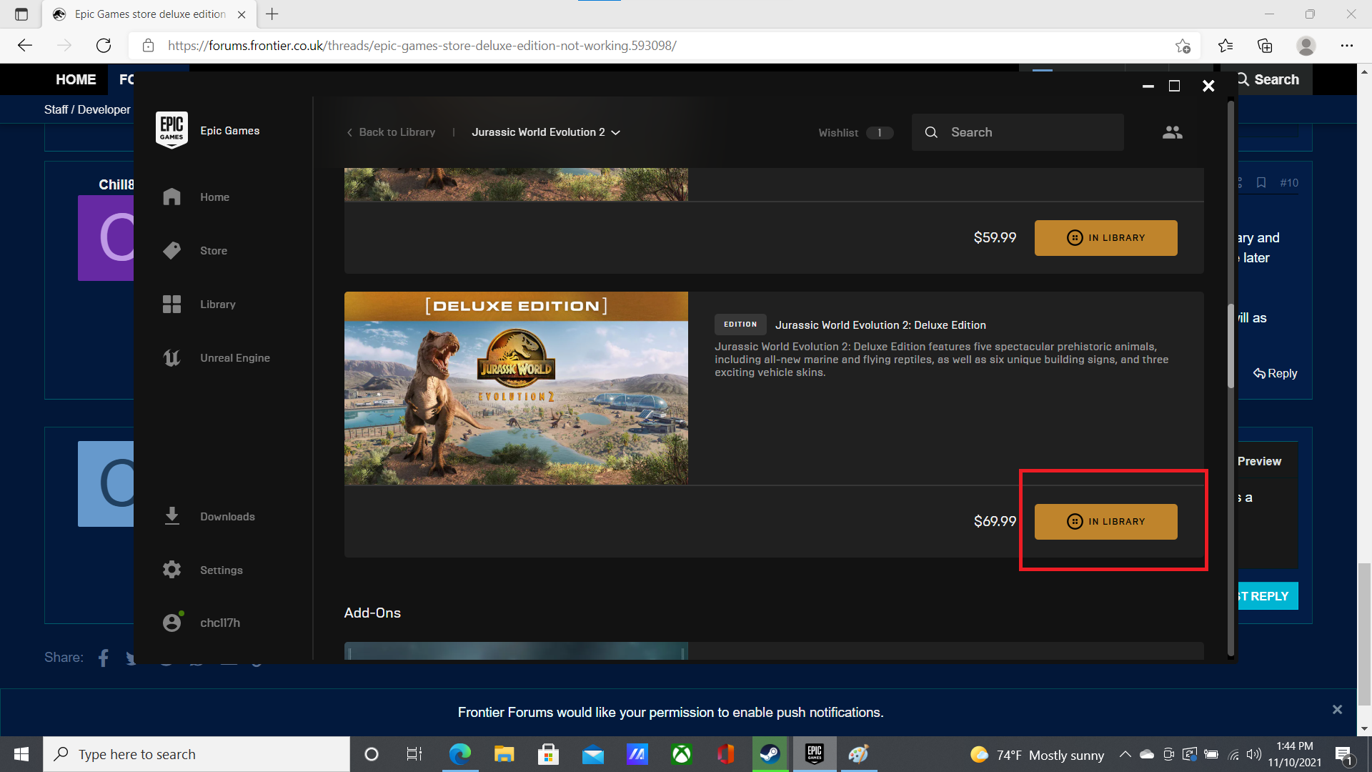Share the thread on Facebook

104,658
